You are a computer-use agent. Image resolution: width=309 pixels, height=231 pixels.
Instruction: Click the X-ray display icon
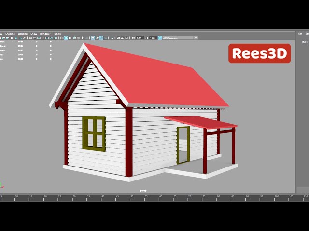(118, 38)
